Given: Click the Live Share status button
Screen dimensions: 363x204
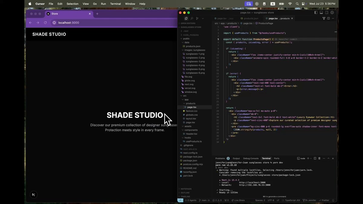Looking at the screenshot, I should click(x=238, y=200).
